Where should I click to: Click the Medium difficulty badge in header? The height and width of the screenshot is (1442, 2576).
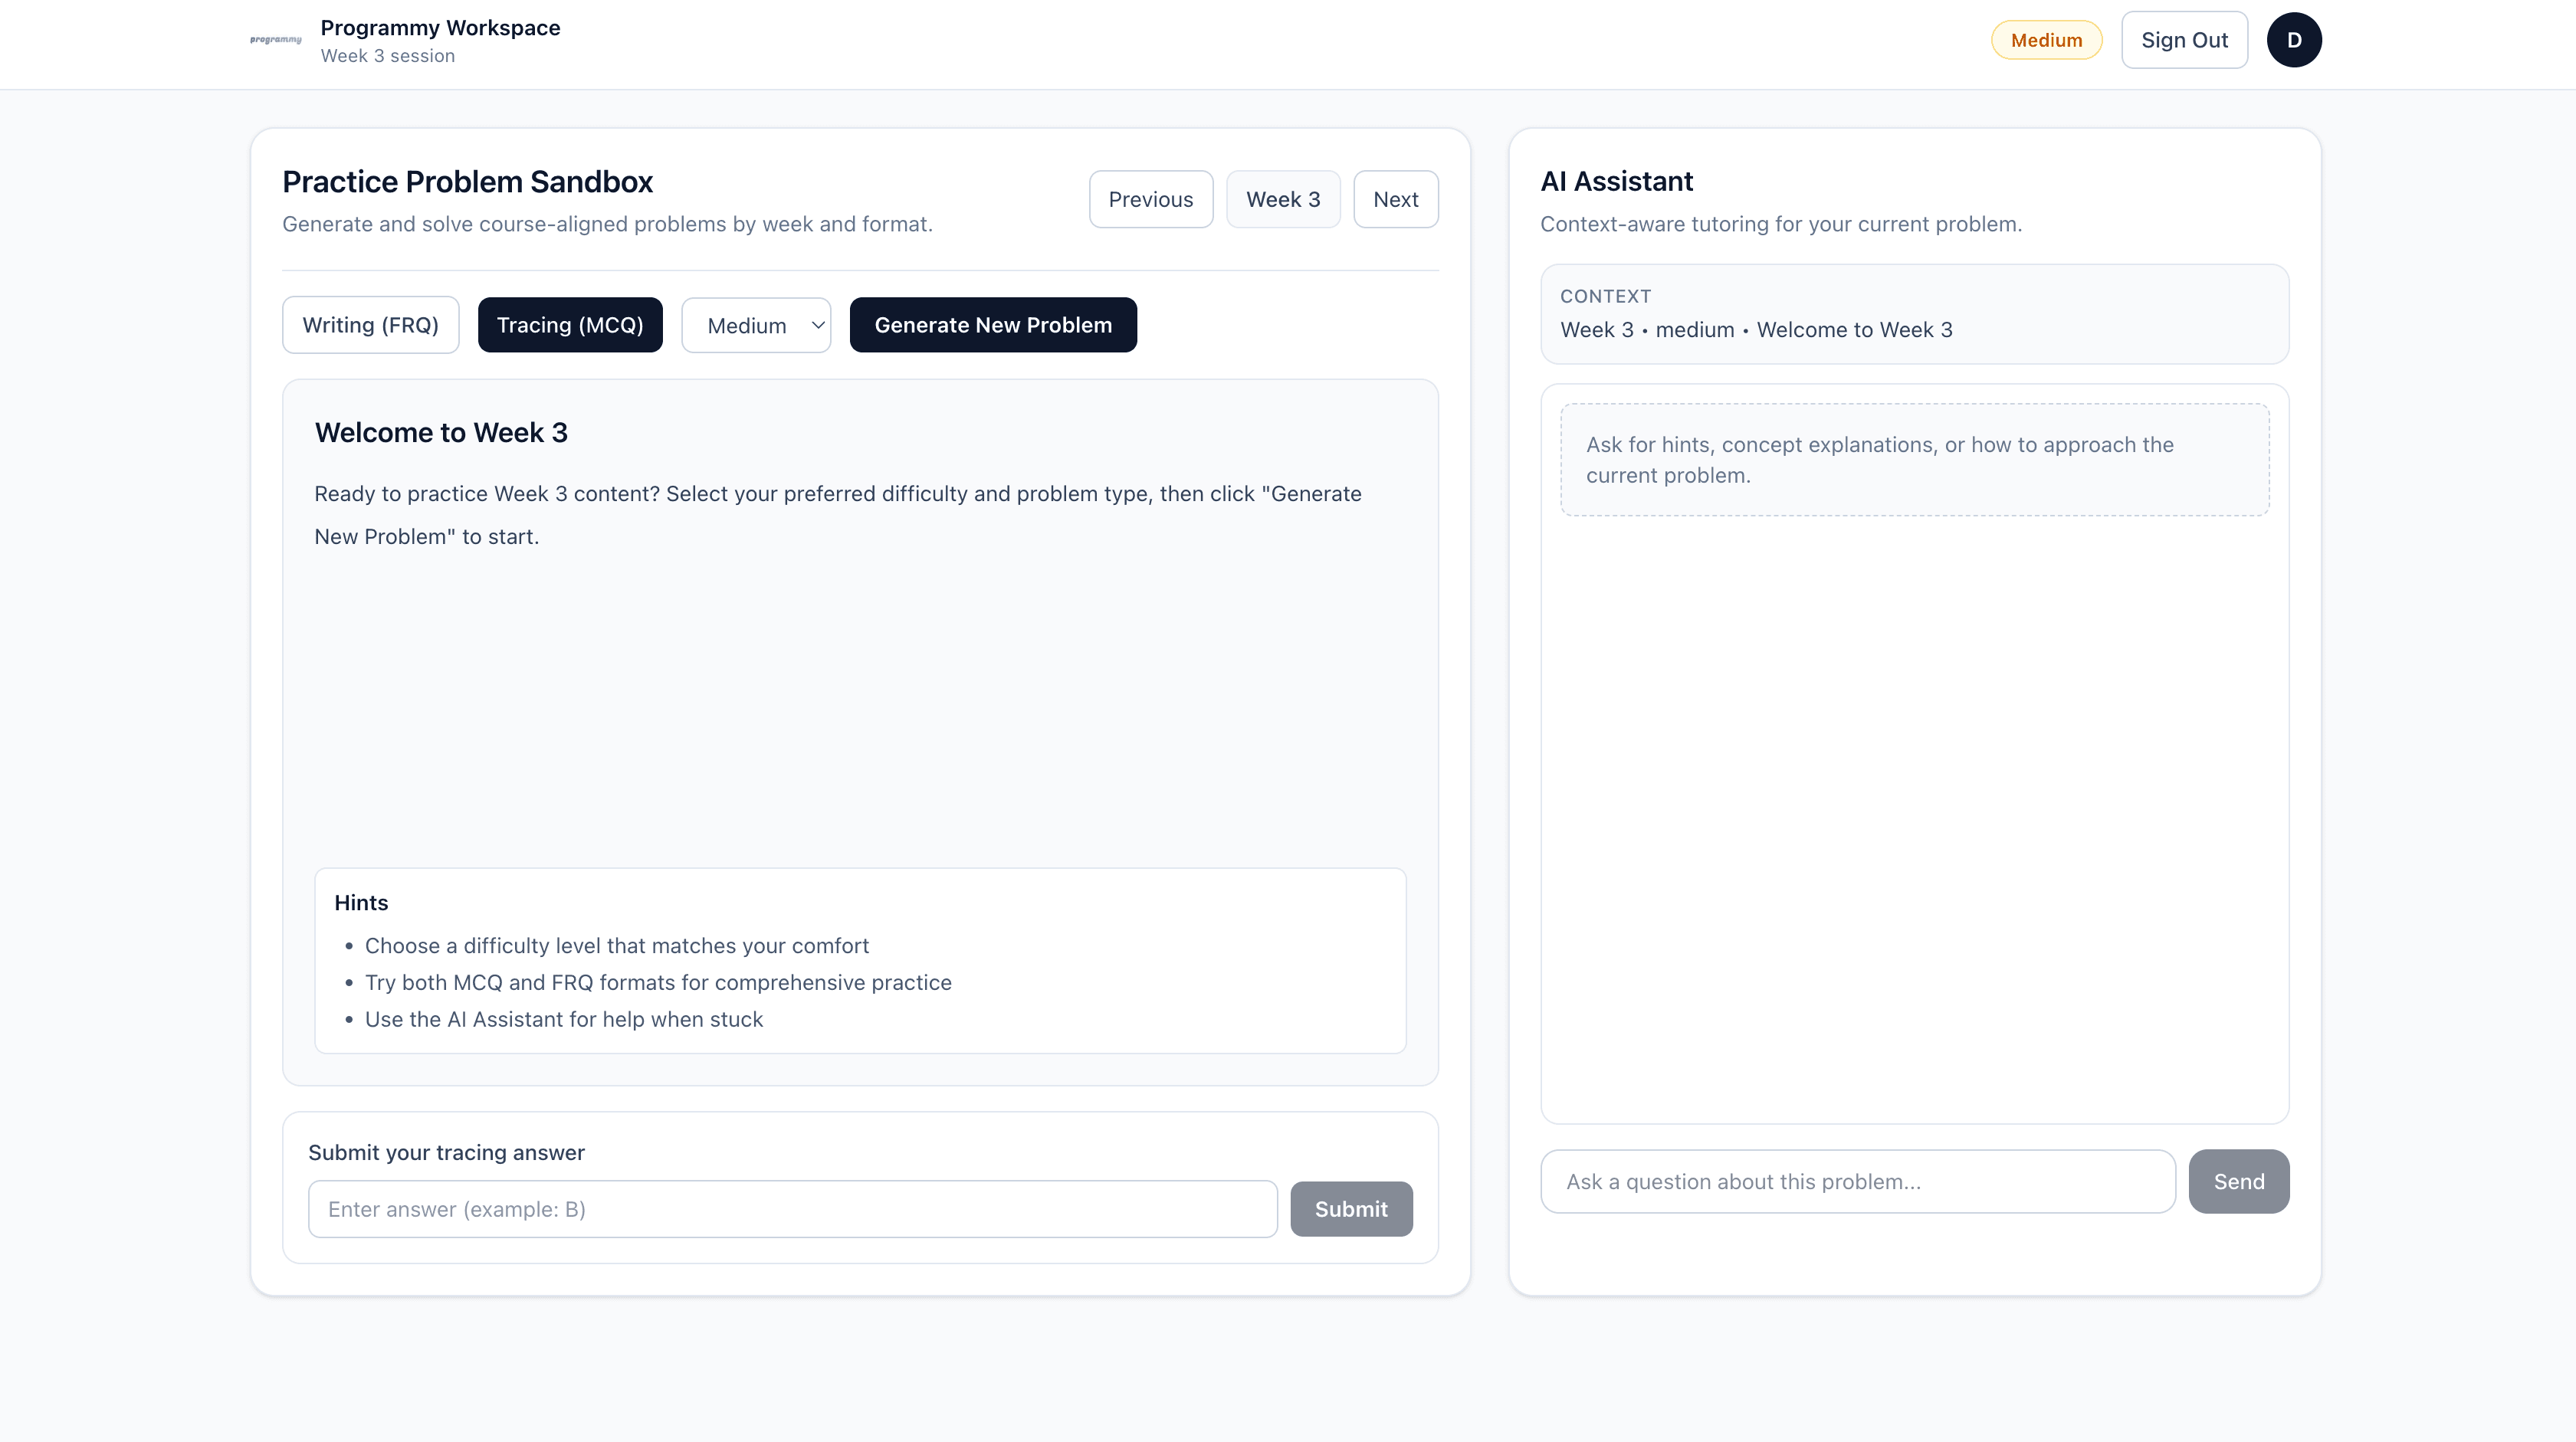2046,40
